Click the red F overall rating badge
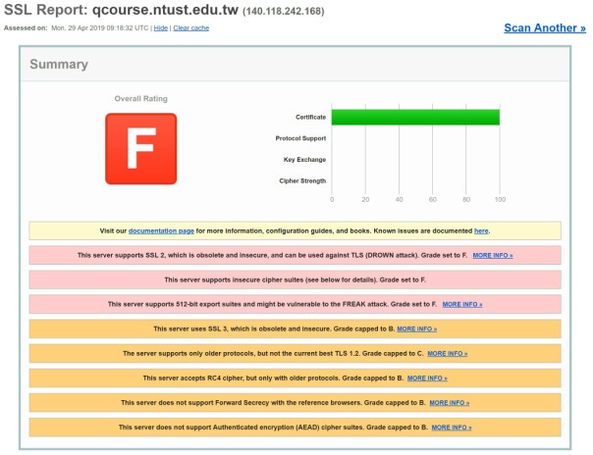This screenshot has width=593, height=455. (141, 149)
